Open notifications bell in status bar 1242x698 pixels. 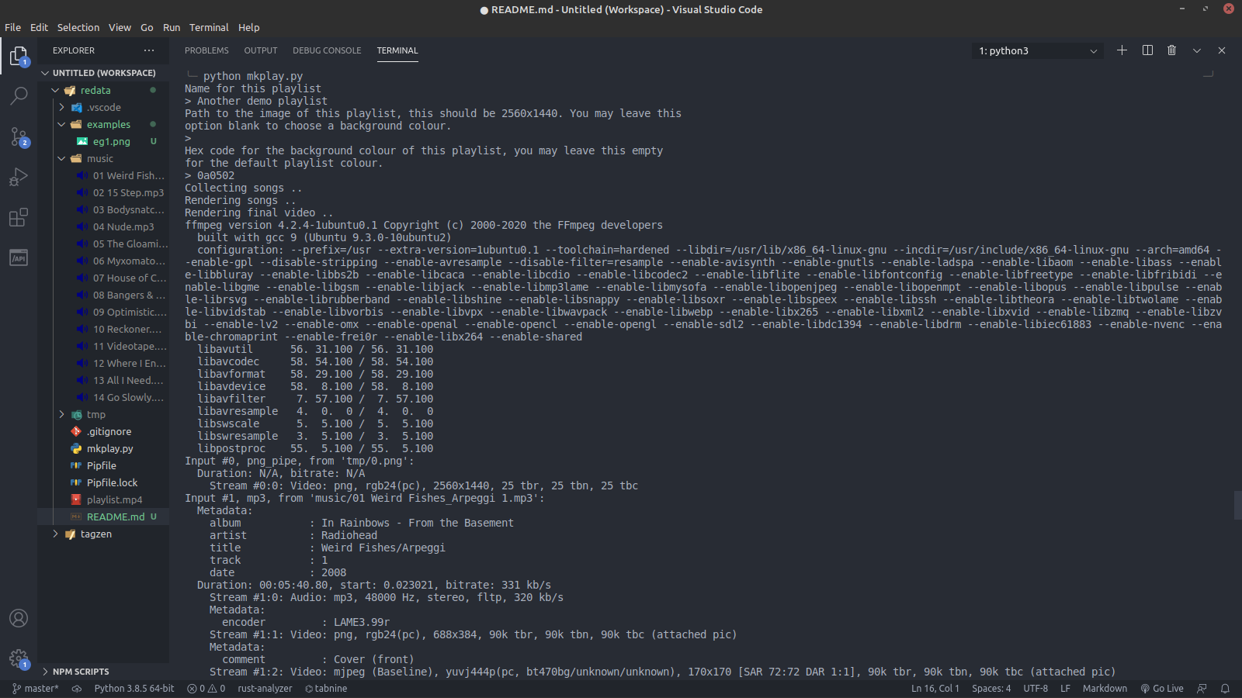click(x=1226, y=689)
